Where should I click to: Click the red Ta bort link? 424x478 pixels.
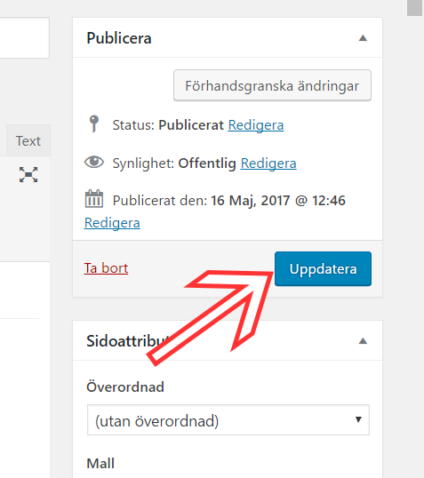click(x=106, y=268)
